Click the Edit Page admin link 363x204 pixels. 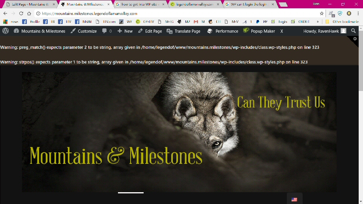(150, 31)
